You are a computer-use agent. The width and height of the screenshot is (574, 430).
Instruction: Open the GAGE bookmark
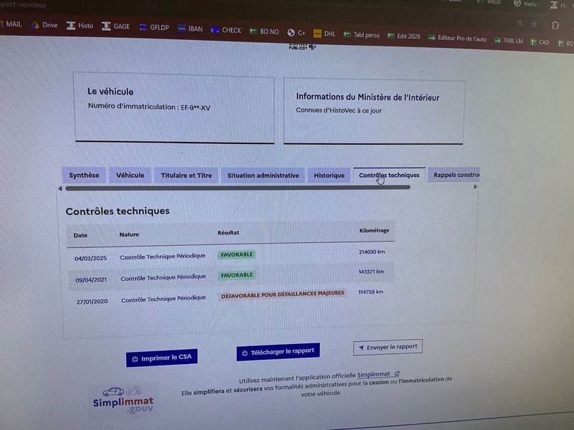tap(116, 27)
